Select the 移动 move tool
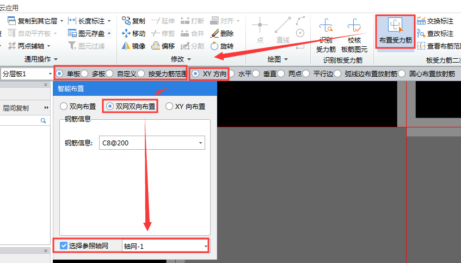This screenshot has height=263, width=461. [x=133, y=34]
